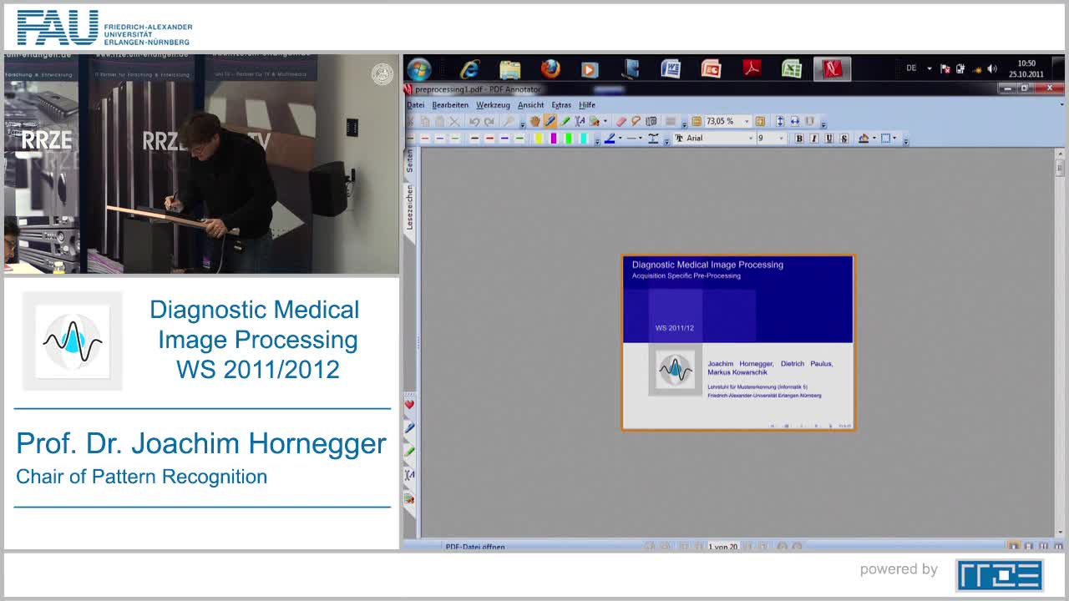
Task: Toggle italic text formatting
Action: click(x=813, y=139)
